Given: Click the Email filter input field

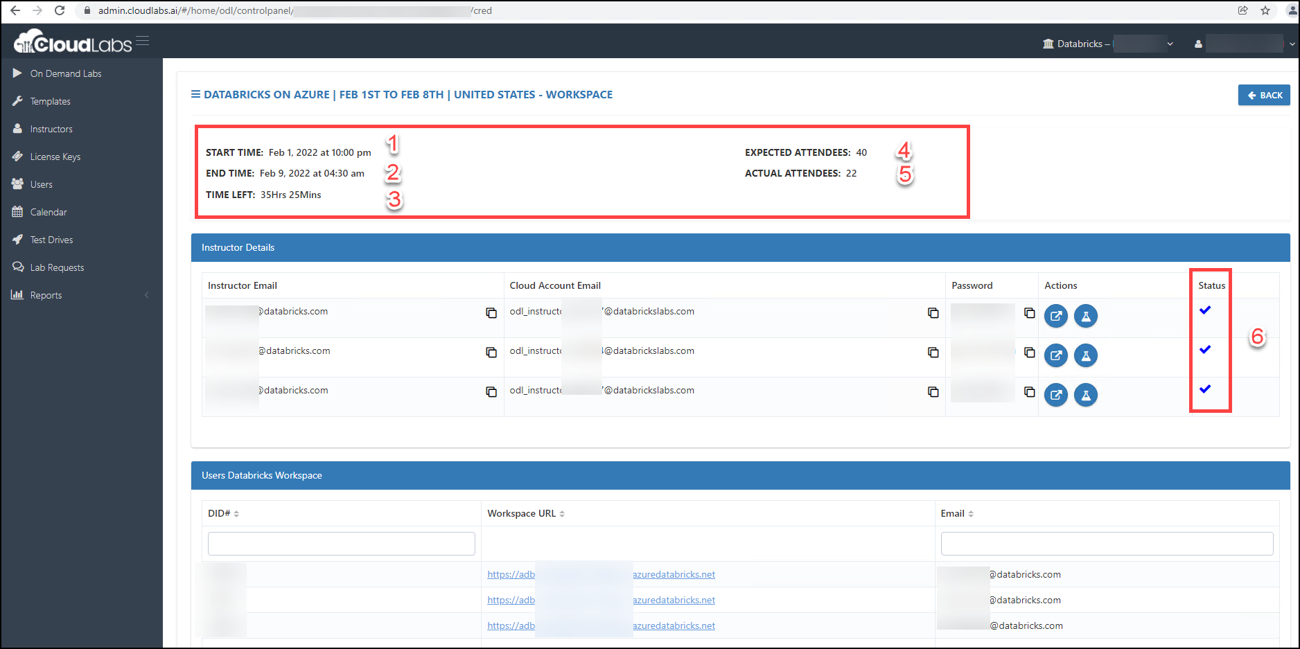Looking at the screenshot, I should click(x=1107, y=544).
